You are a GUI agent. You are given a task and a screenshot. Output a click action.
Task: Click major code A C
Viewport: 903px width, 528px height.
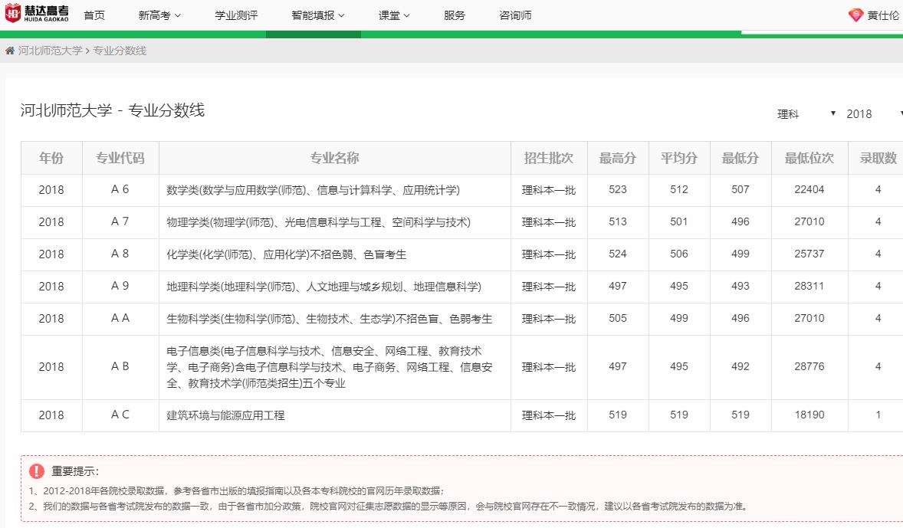pyautogui.click(x=120, y=415)
